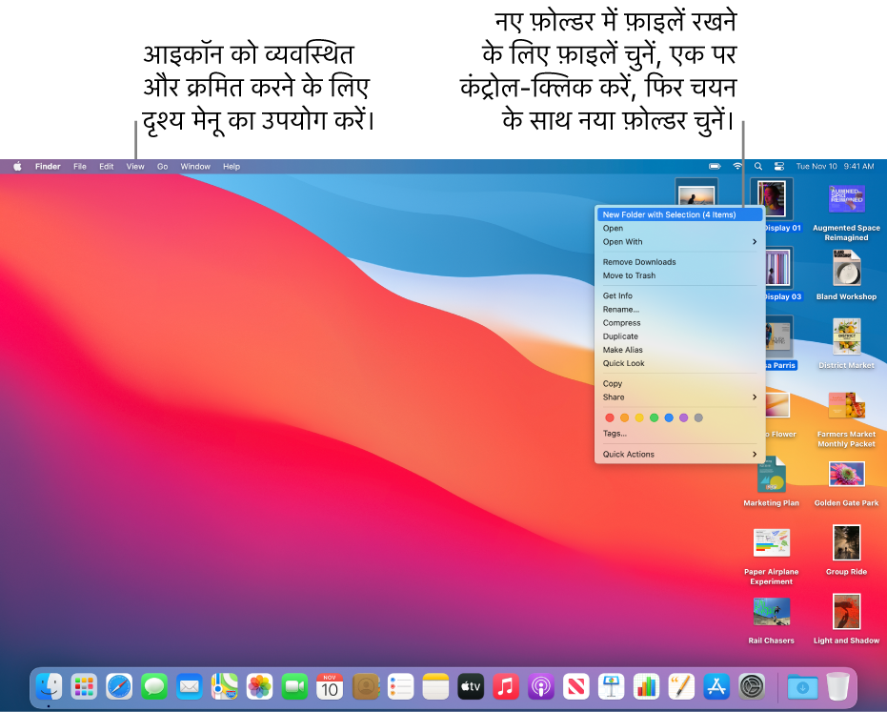Open the Finder menu
Viewport: 887px width, 712px height.
click(48, 167)
